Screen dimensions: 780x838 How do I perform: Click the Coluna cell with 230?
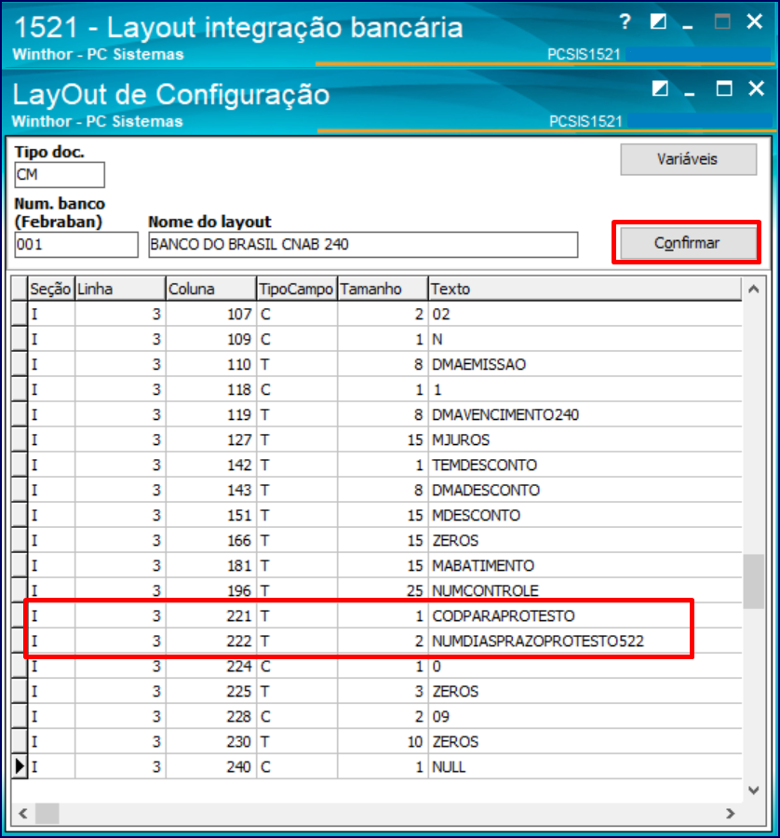[211, 742]
